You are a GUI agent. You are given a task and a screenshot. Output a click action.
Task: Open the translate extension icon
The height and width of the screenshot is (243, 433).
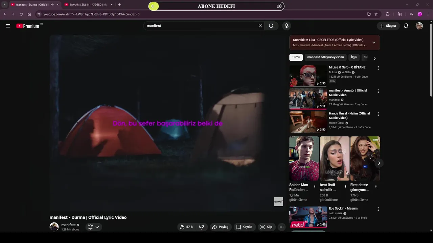click(400, 14)
